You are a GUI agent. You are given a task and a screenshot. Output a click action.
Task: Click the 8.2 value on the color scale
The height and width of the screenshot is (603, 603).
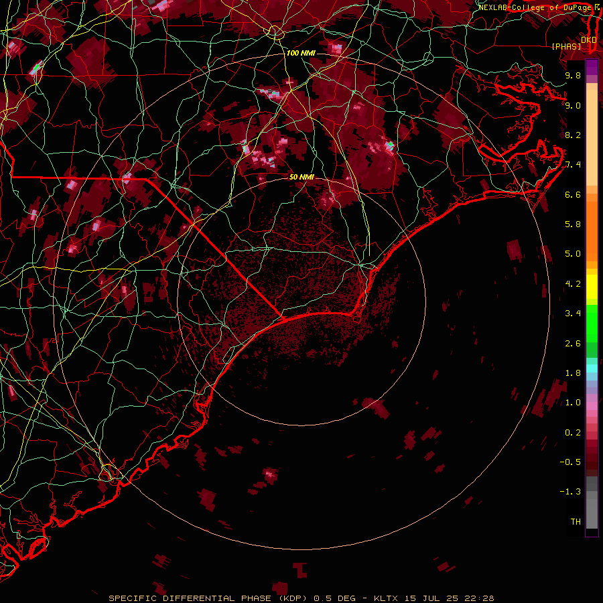(573, 135)
